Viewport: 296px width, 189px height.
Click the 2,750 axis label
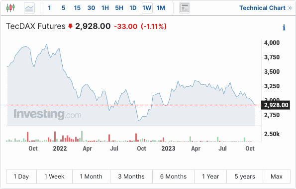272,115
